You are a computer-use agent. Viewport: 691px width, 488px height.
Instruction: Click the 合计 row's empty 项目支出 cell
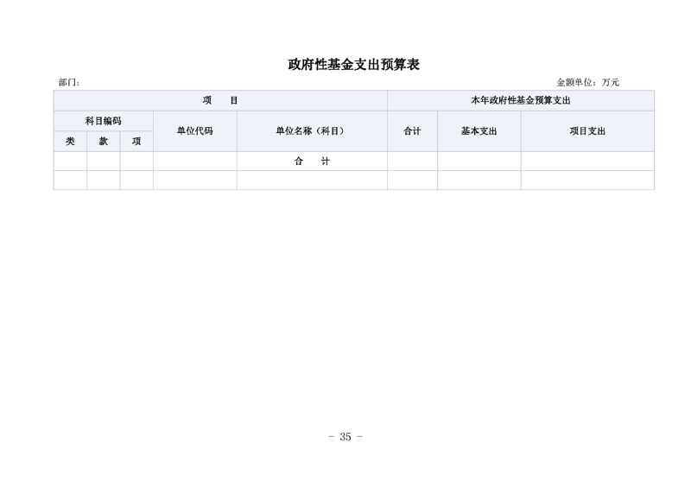(587, 162)
